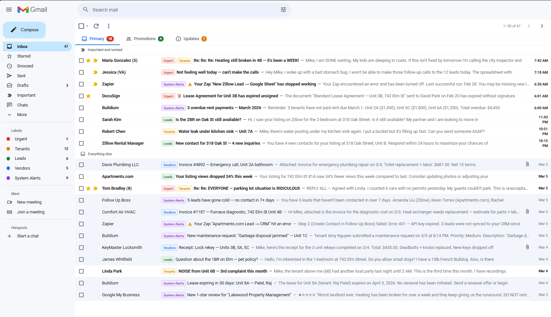Star the Sarah Kim email
The height and width of the screenshot is (317, 551).
[88, 119]
